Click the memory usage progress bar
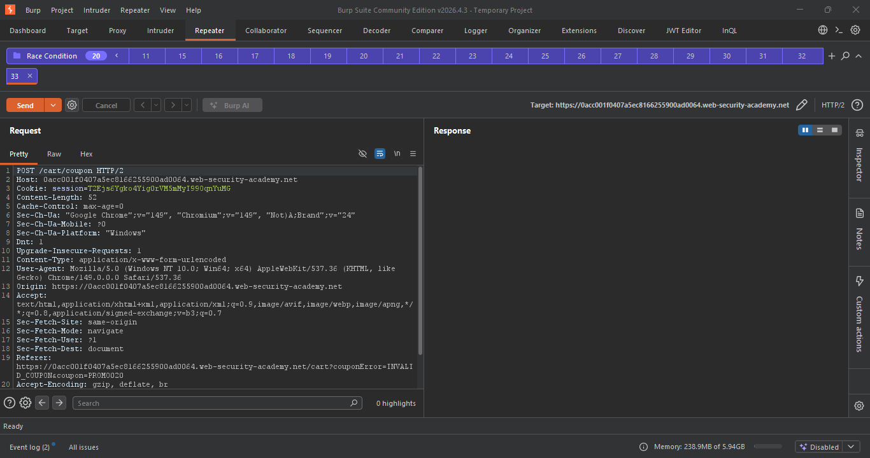This screenshot has height=458, width=870. click(767, 447)
